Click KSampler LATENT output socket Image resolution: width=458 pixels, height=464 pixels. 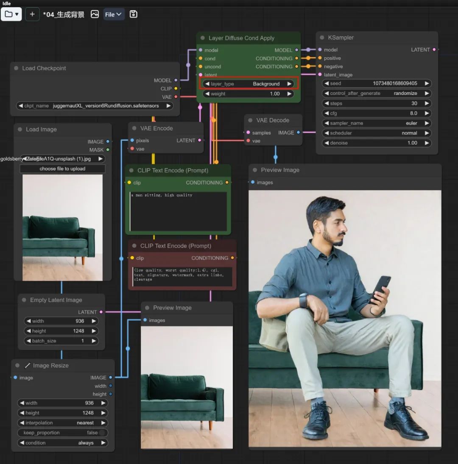[434, 50]
